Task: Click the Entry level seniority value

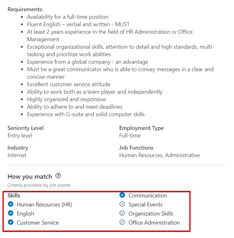Action: pos(20,136)
